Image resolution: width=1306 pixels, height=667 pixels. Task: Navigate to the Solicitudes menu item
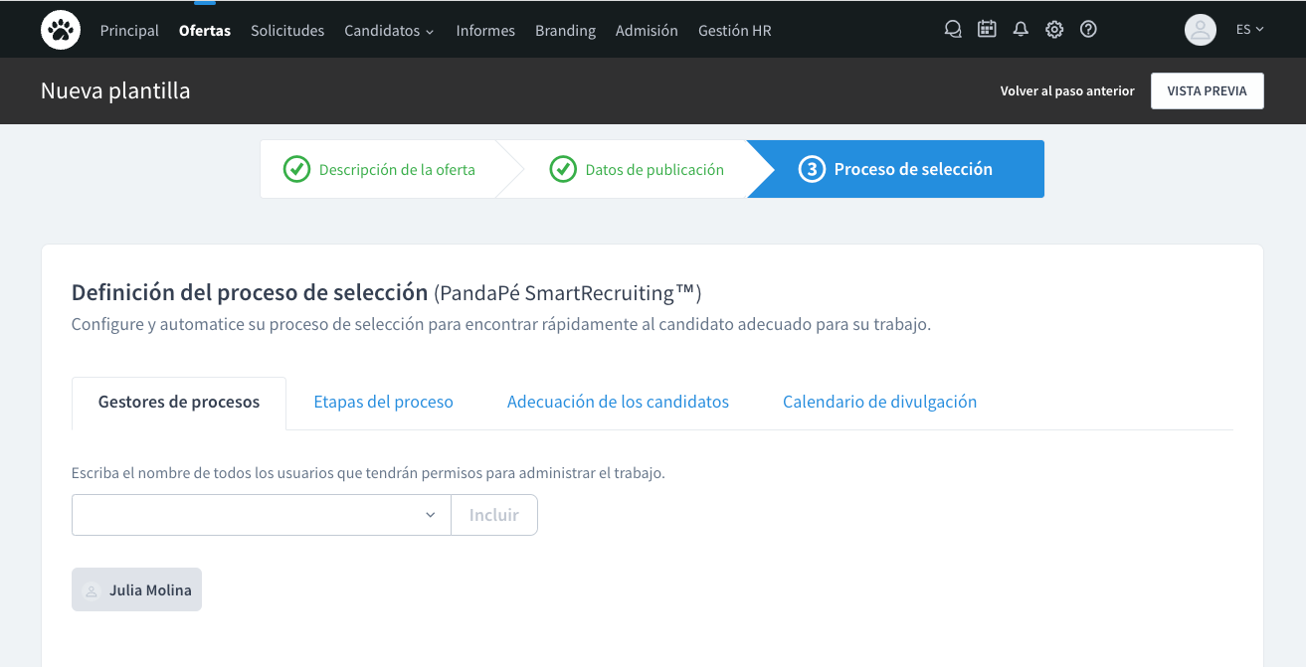pyautogui.click(x=287, y=30)
